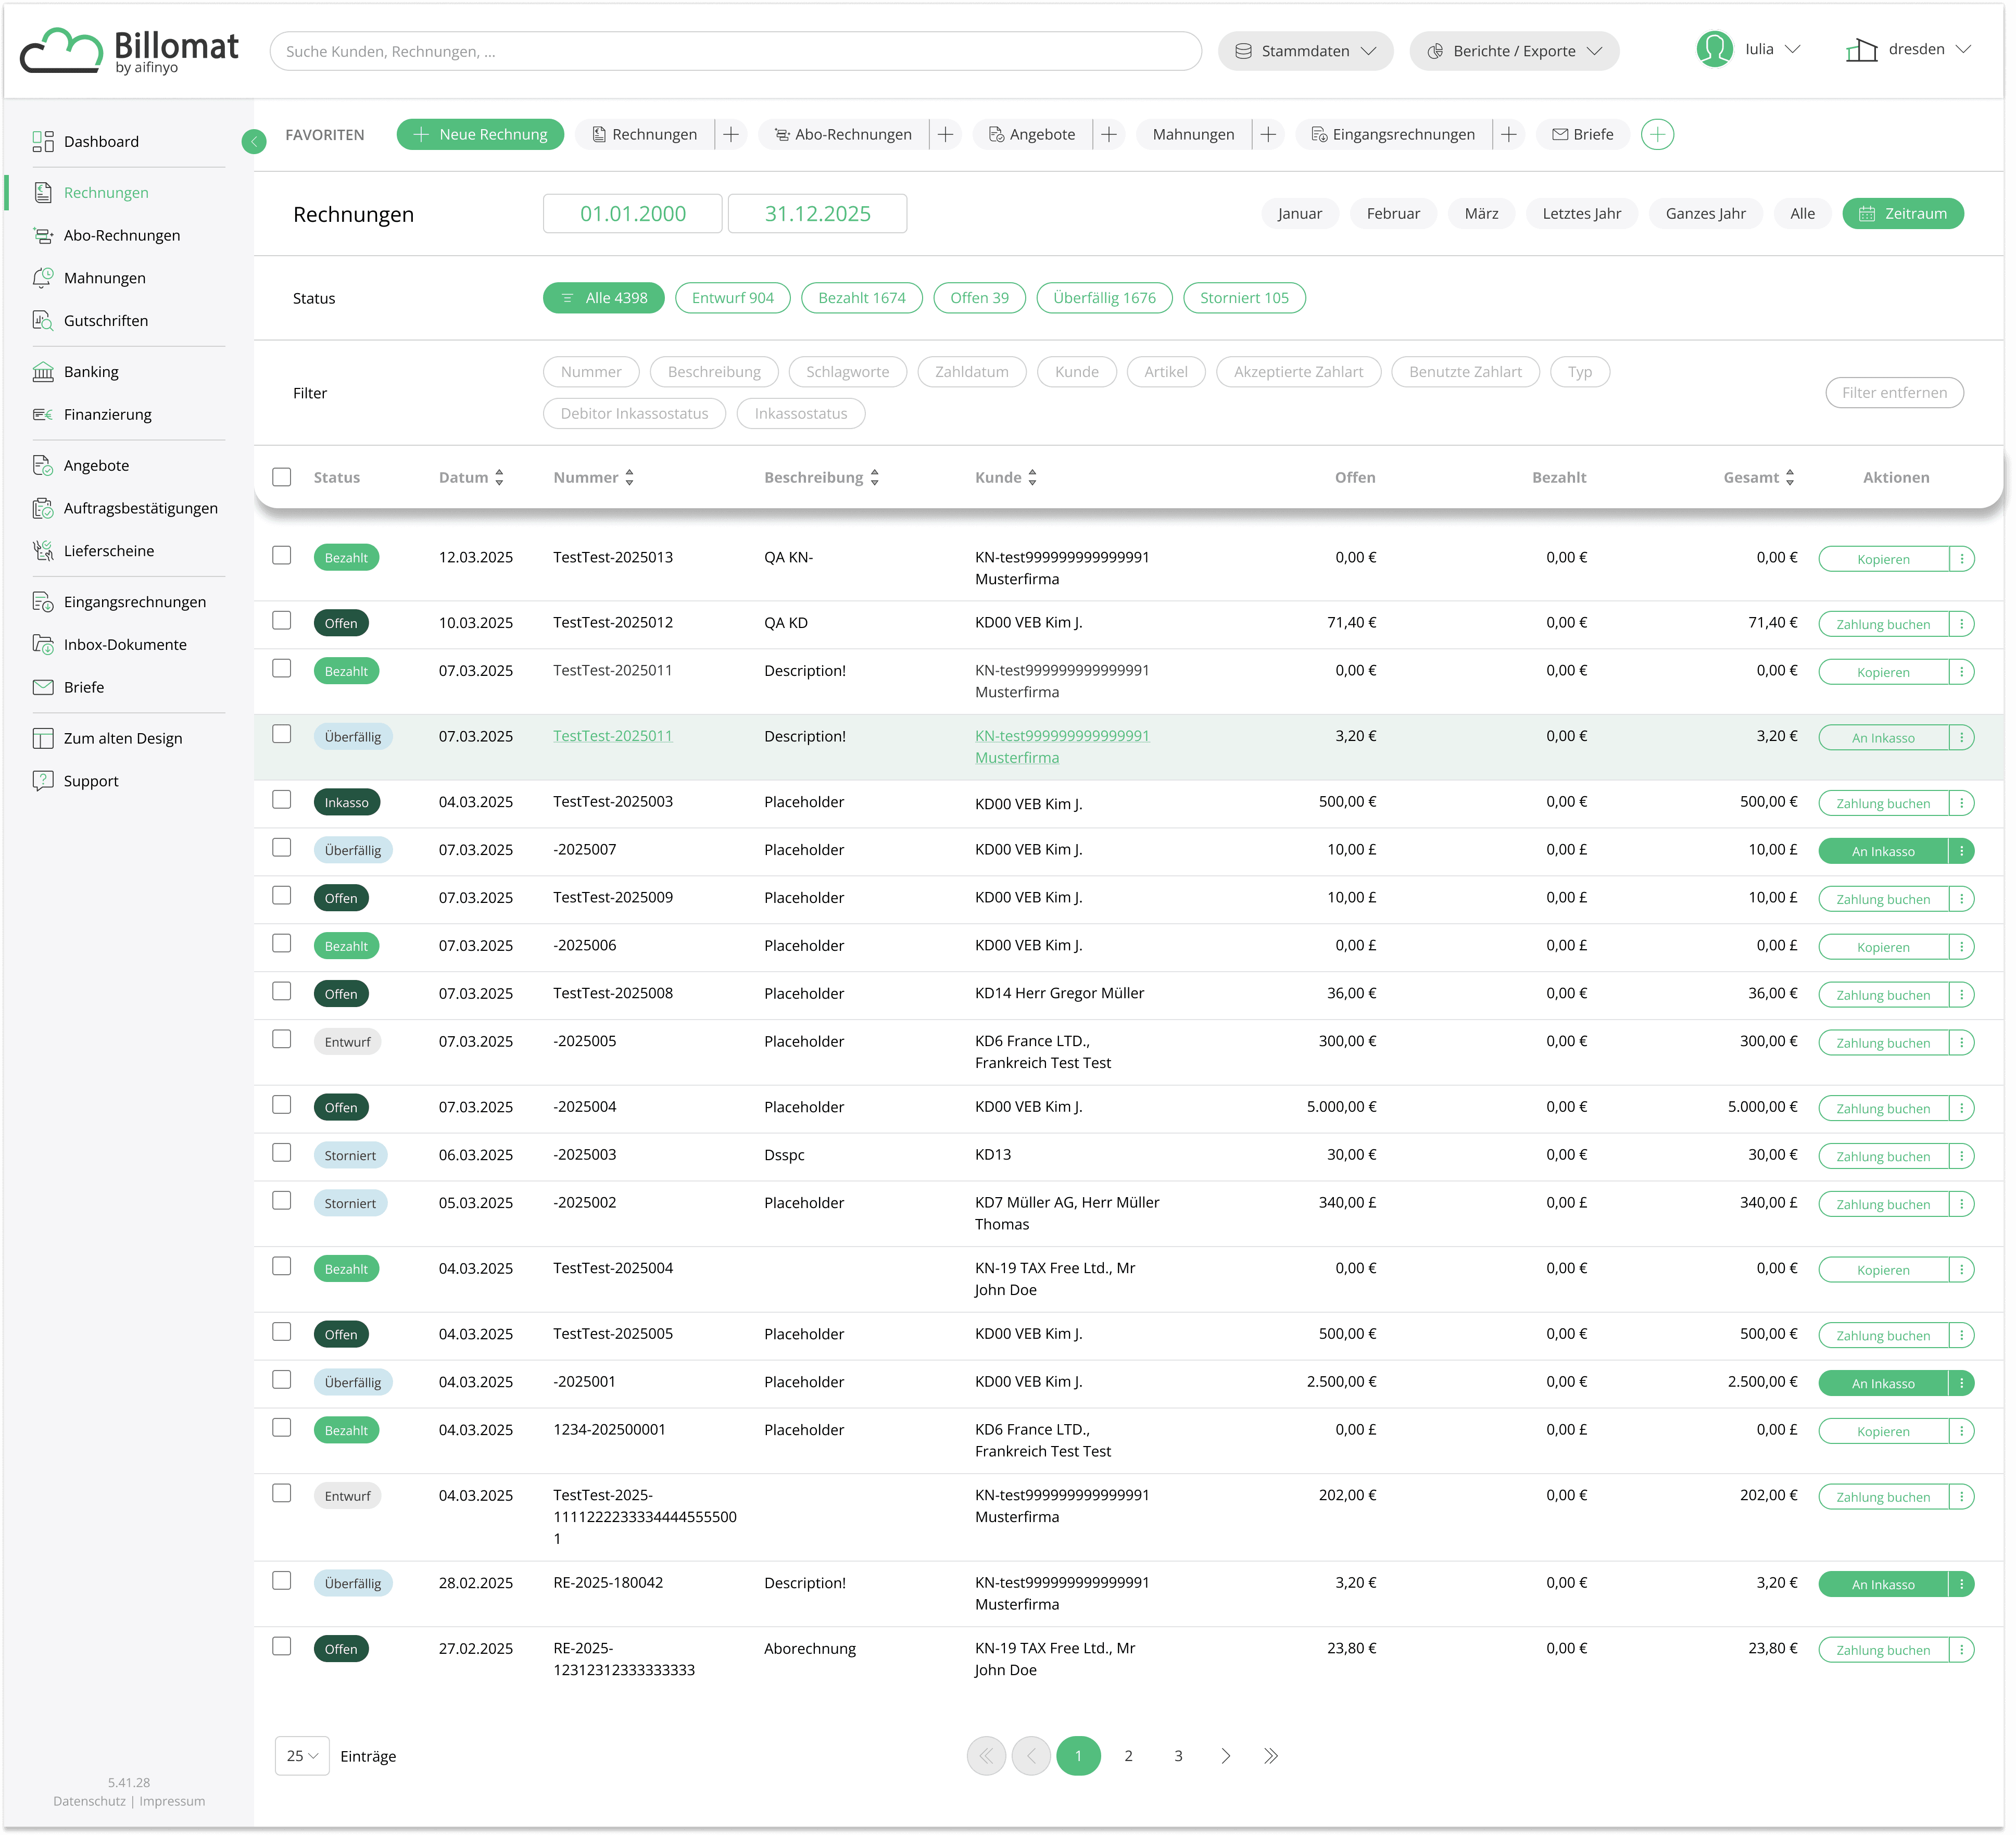Add new favorite with circled plus icon
This screenshot has width=2016, height=1835.
(1657, 134)
